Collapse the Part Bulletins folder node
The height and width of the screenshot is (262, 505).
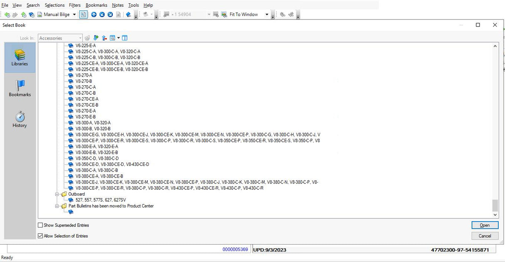coord(57,206)
